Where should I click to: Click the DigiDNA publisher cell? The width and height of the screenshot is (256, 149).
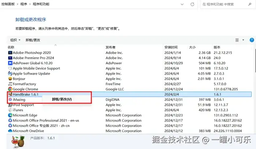pyautogui.click(x=113, y=100)
